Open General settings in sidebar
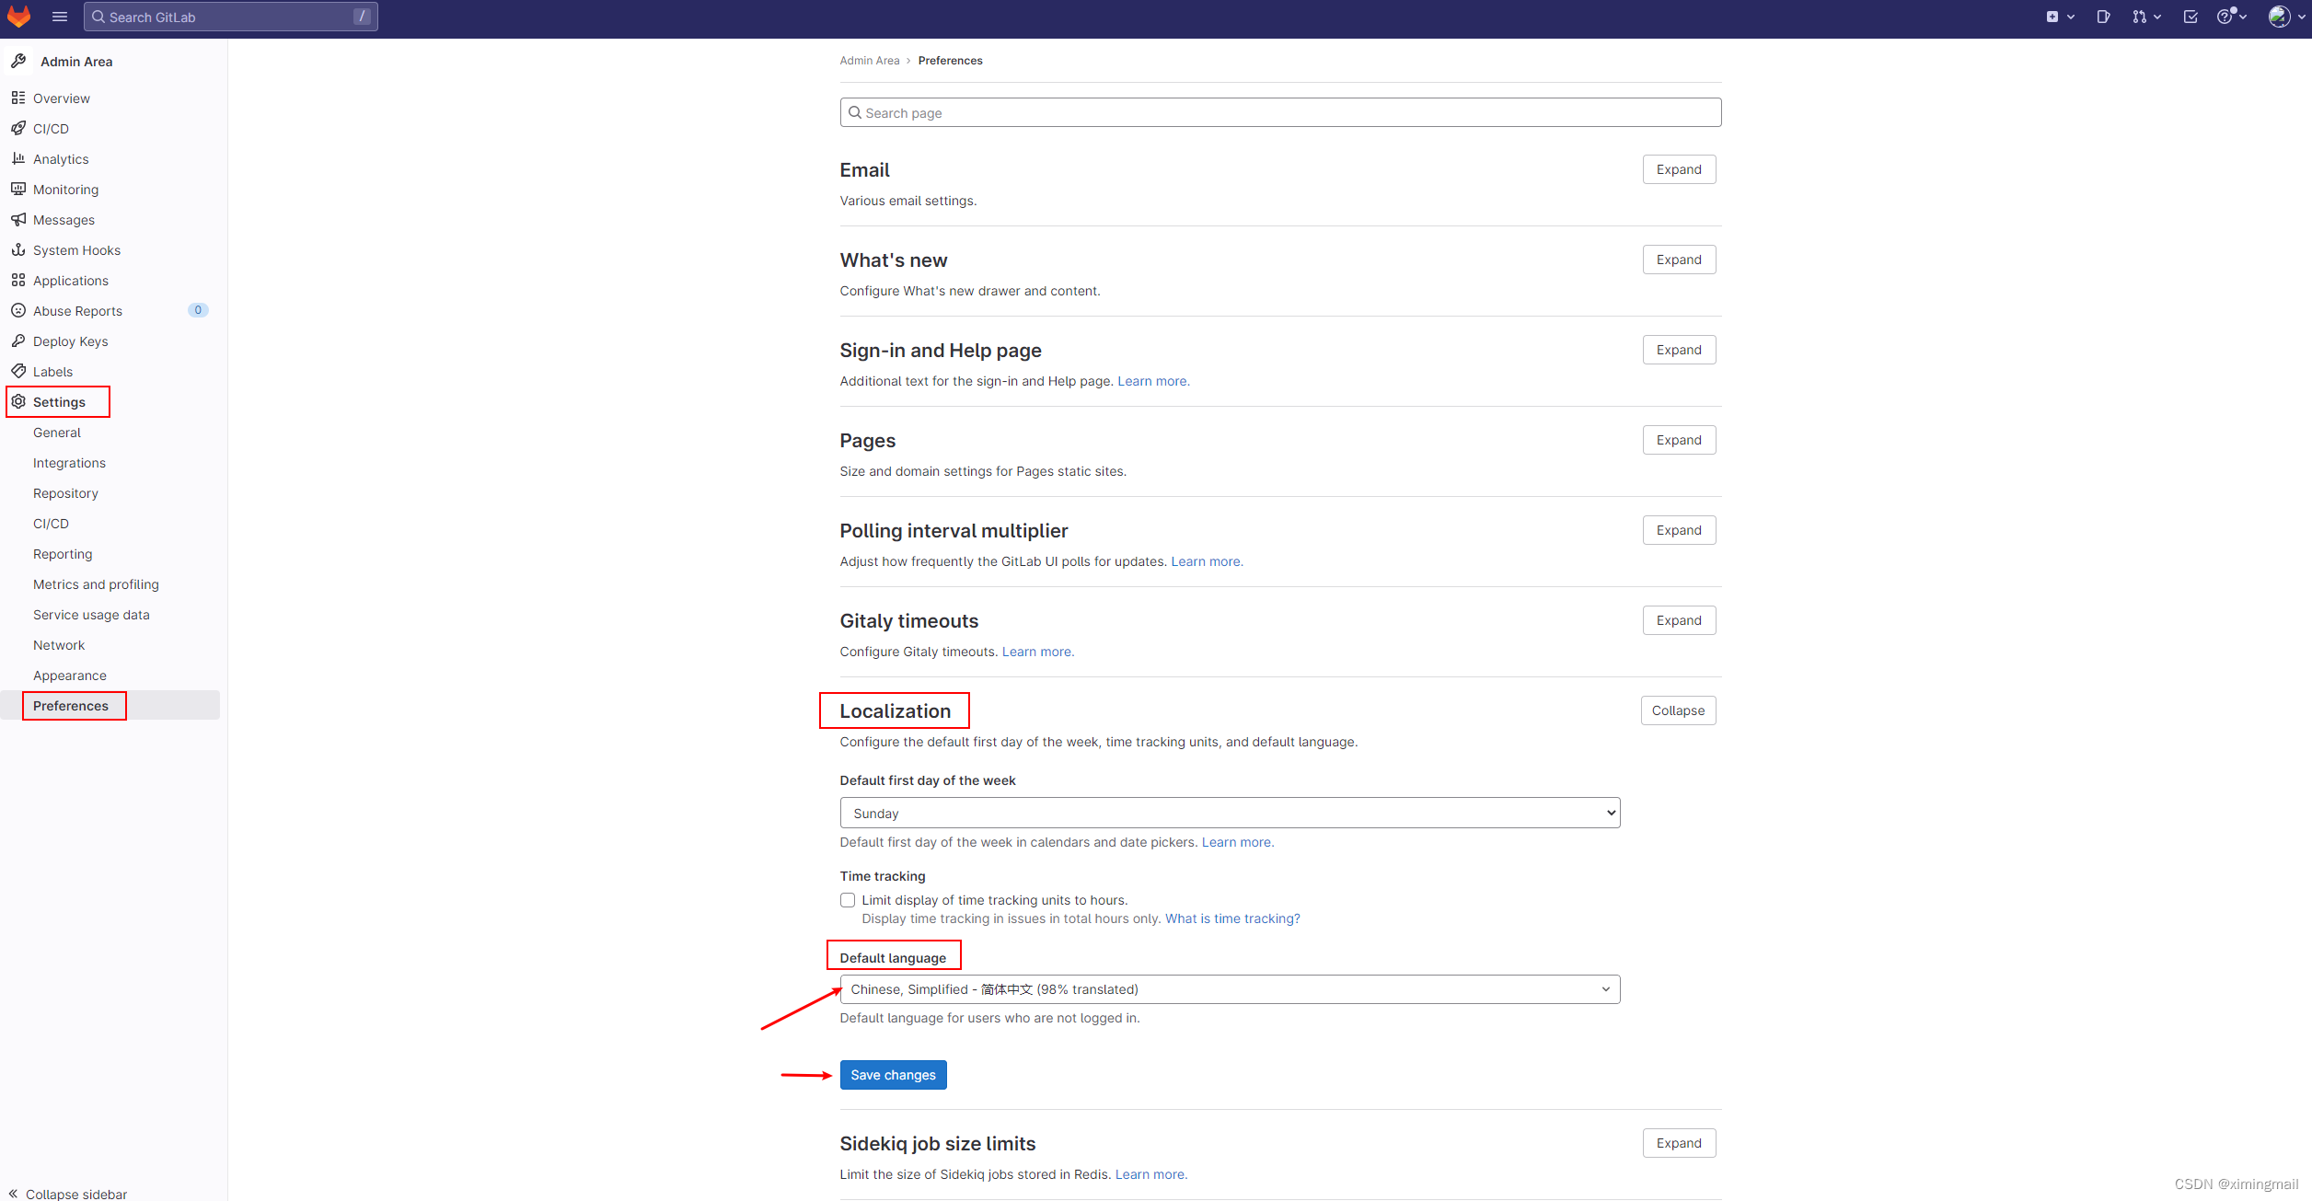Viewport: 2312px width, 1201px height. click(57, 433)
